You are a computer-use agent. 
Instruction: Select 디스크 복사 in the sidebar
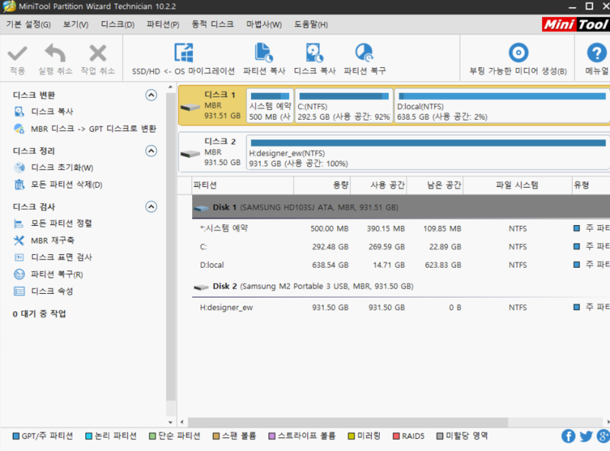pyautogui.click(x=52, y=111)
